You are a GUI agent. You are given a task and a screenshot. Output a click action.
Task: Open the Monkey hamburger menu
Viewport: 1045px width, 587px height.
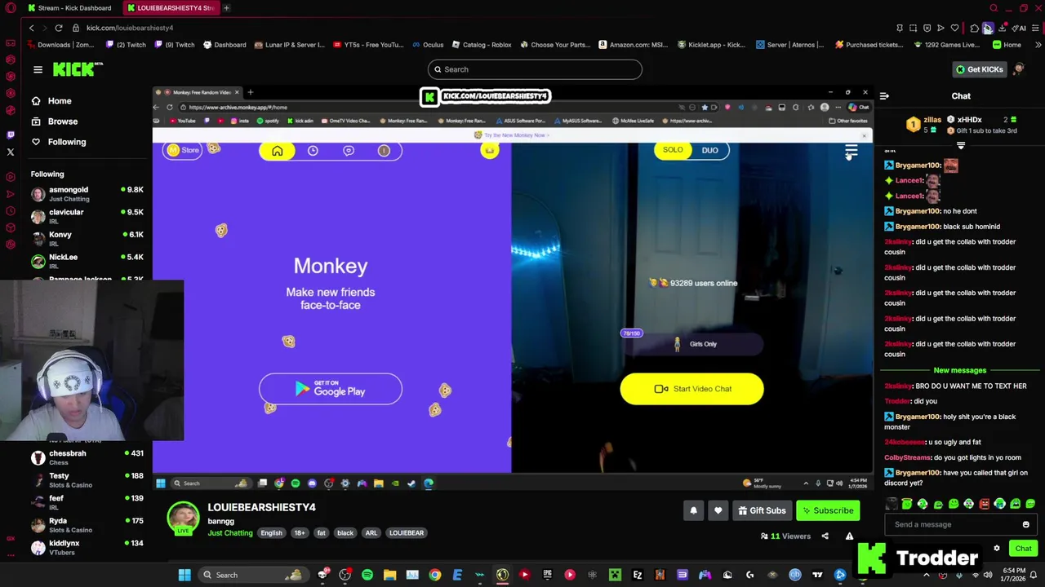pyautogui.click(x=851, y=150)
